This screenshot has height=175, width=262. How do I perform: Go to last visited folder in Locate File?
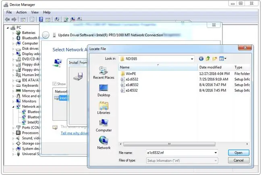pos(201,59)
